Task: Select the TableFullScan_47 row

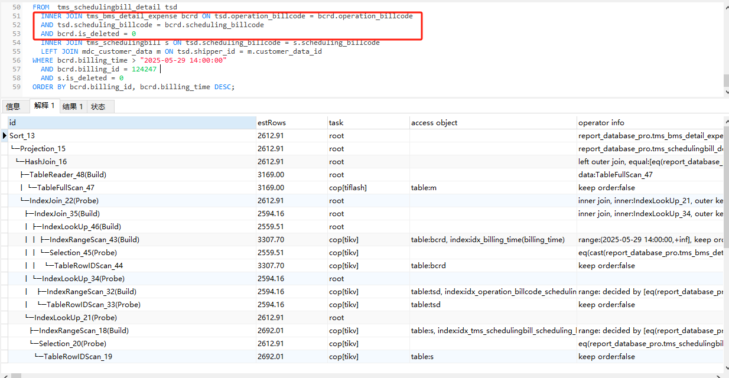Action: 66,188
